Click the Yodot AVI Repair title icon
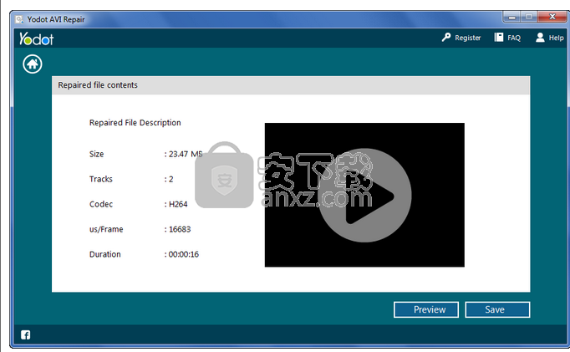The image size is (570, 352). (x=19, y=19)
